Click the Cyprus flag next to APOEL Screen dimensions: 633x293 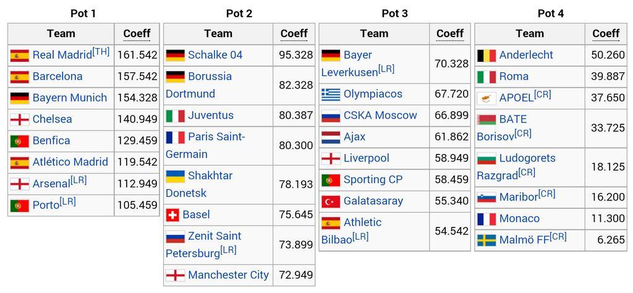486,98
